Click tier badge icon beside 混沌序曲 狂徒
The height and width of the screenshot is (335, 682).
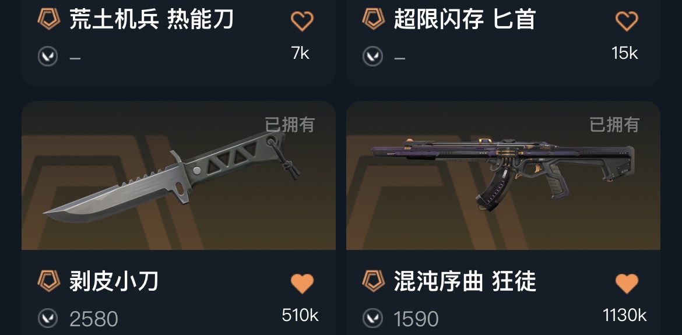pyautogui.click(x=373, y=281)
